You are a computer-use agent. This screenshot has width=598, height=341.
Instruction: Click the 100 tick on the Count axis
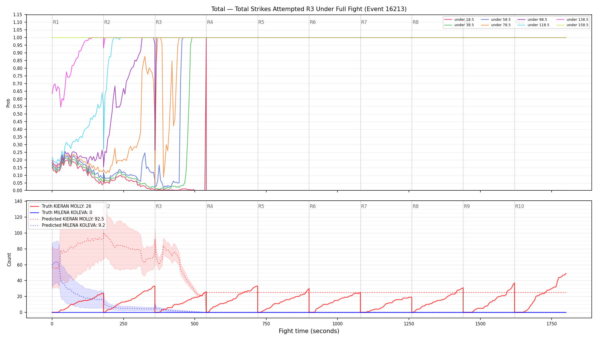click(x=19, y=233)
